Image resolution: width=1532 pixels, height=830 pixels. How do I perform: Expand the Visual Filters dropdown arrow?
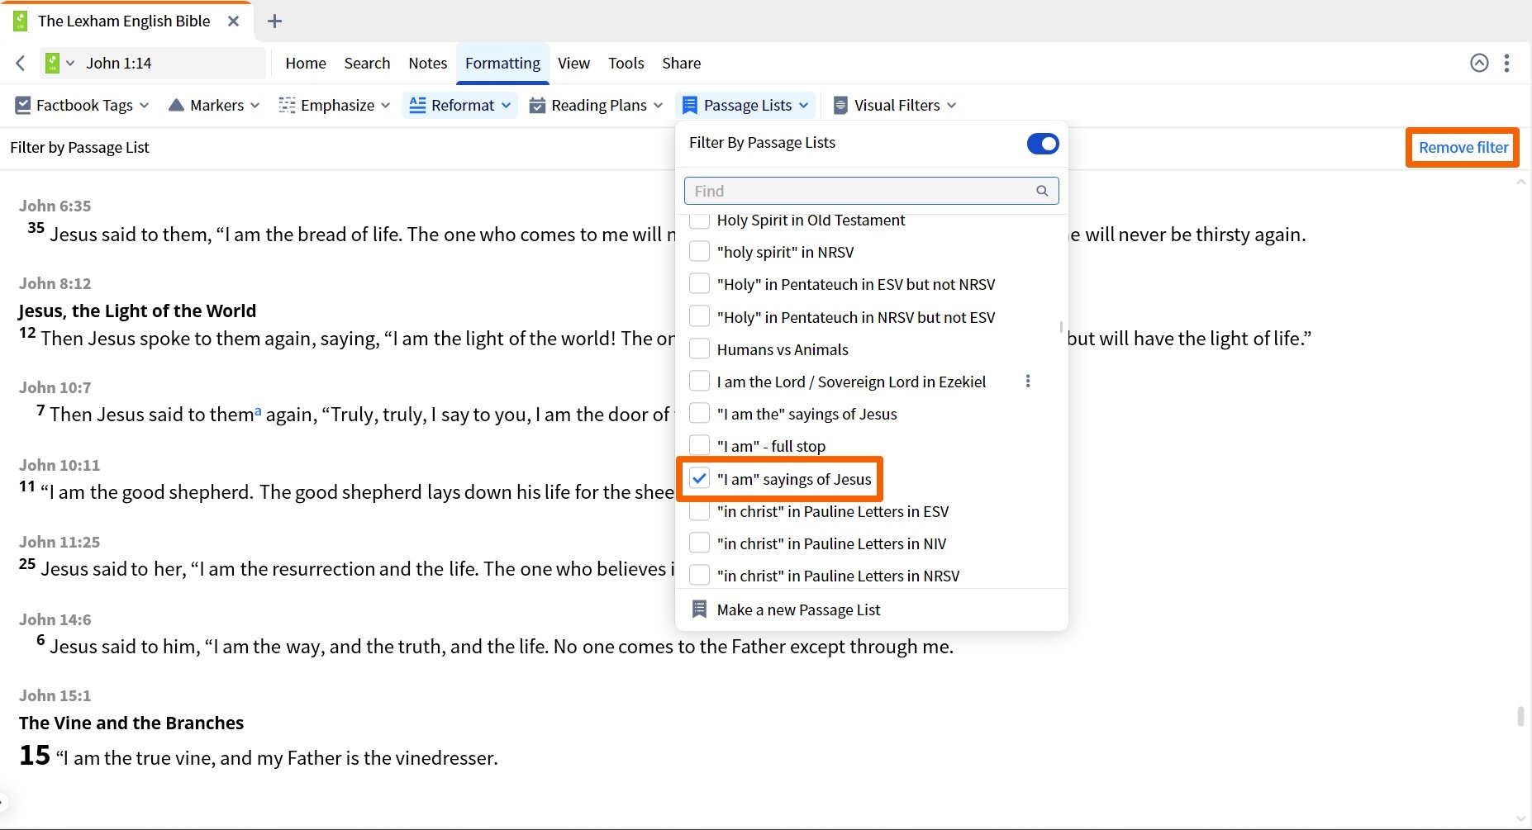tap(952, 106)
